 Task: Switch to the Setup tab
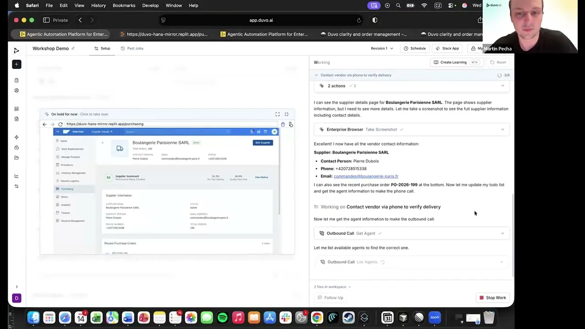click(102, 48)
